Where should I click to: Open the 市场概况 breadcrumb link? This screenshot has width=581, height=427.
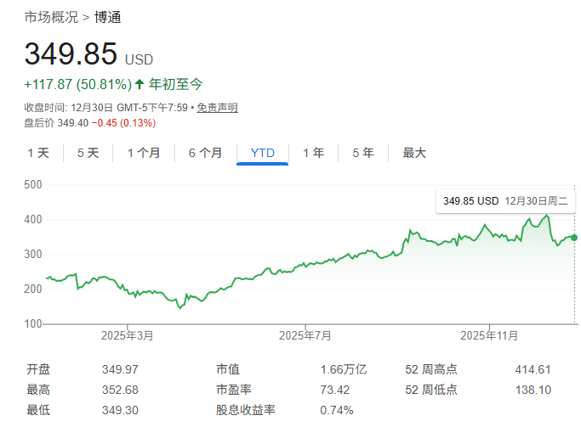click(x=51, y=17)
